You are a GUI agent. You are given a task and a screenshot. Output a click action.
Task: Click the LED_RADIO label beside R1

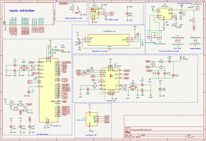[x=64, y=4]
